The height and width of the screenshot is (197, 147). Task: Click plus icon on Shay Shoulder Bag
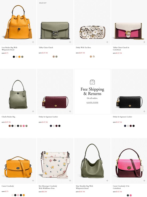coord(107,181)
